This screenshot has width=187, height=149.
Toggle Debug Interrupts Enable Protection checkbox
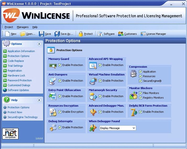pyautogui.click(x=60, y=127)
